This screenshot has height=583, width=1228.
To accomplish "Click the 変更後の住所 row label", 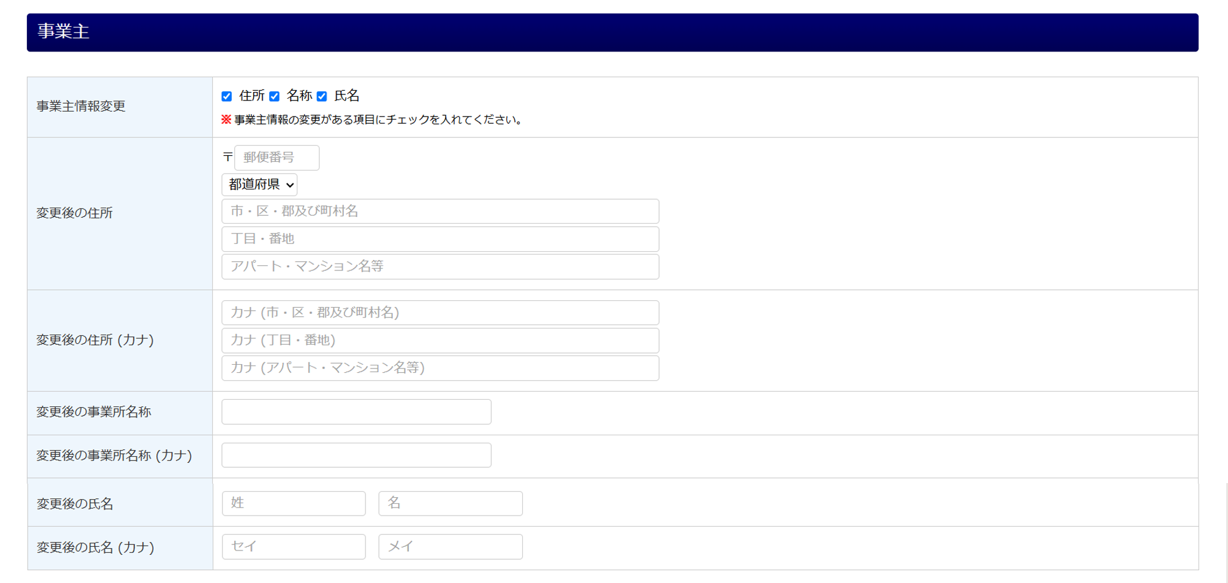I will tap(74, 213).
